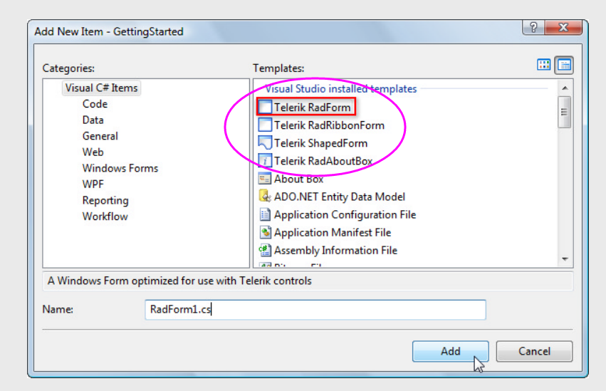Viewport: 606px width, 391px height.
Task: Switch templates to large icons view
Action: coord(544,65)
